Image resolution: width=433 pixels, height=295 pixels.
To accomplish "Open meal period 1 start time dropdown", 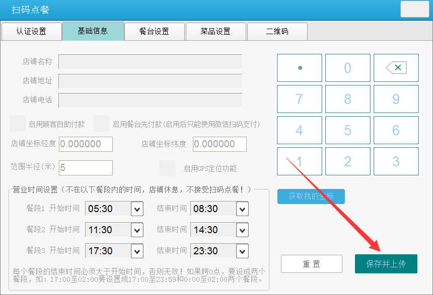I will (x=137, y=209).
